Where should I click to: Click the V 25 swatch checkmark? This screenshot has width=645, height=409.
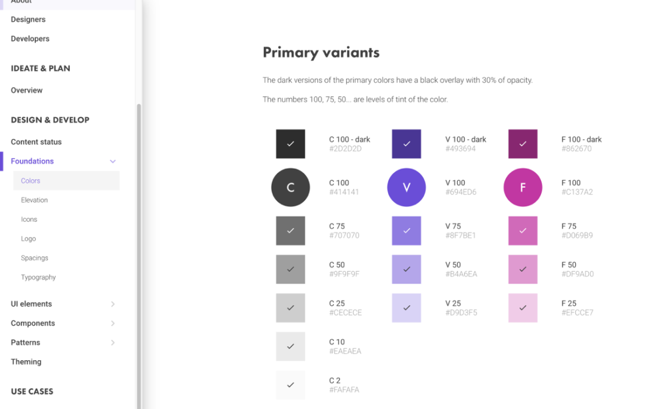click(x=406, y=308)
